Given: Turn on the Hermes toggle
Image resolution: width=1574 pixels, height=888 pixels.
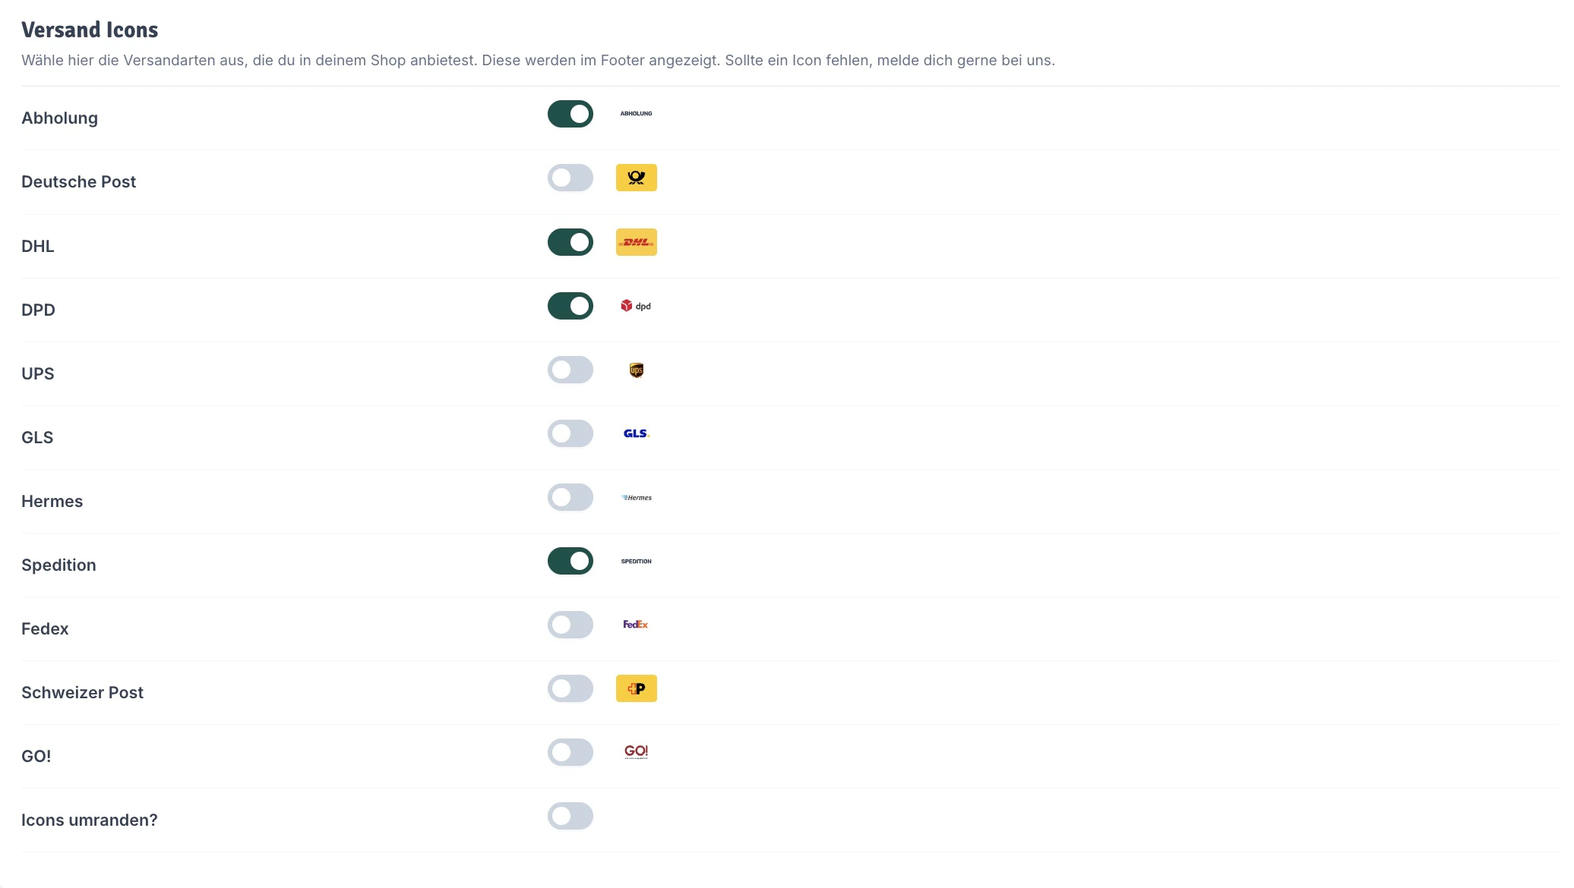Looking at the screenshot, I should pyautogui.click(x=570, y=497).
